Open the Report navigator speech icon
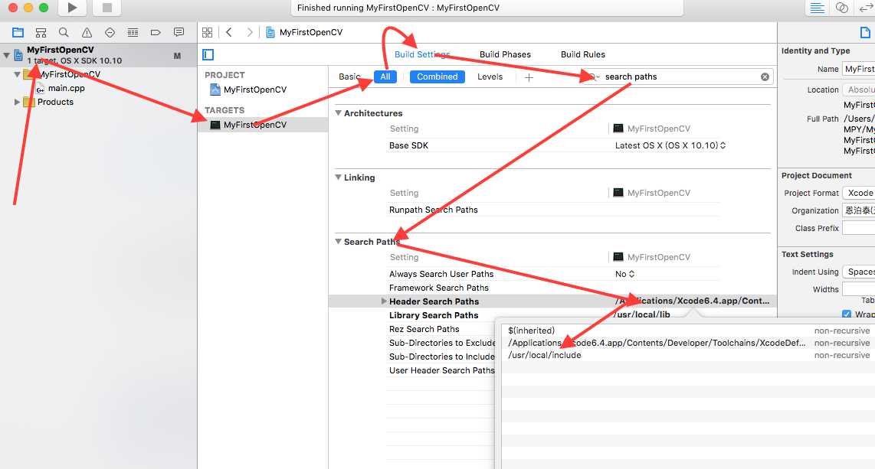This screenshot has height=469, width=875. coord(179,32)
